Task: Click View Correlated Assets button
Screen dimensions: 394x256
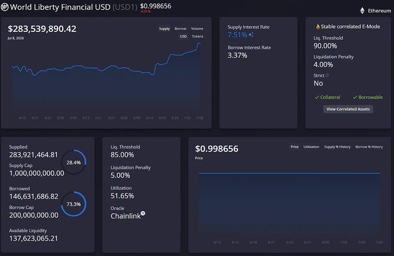Action: coord(348,109)
